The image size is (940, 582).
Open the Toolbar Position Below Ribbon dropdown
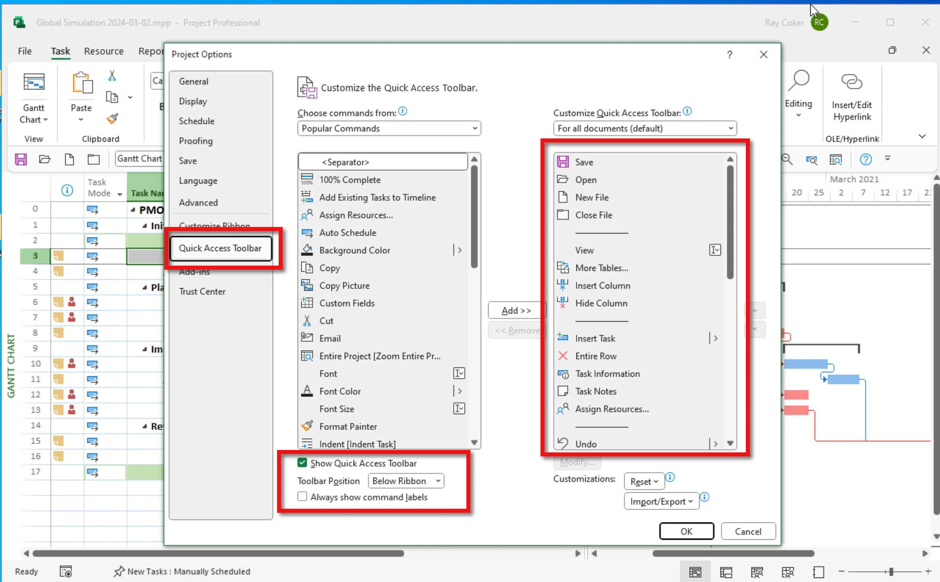406,481
